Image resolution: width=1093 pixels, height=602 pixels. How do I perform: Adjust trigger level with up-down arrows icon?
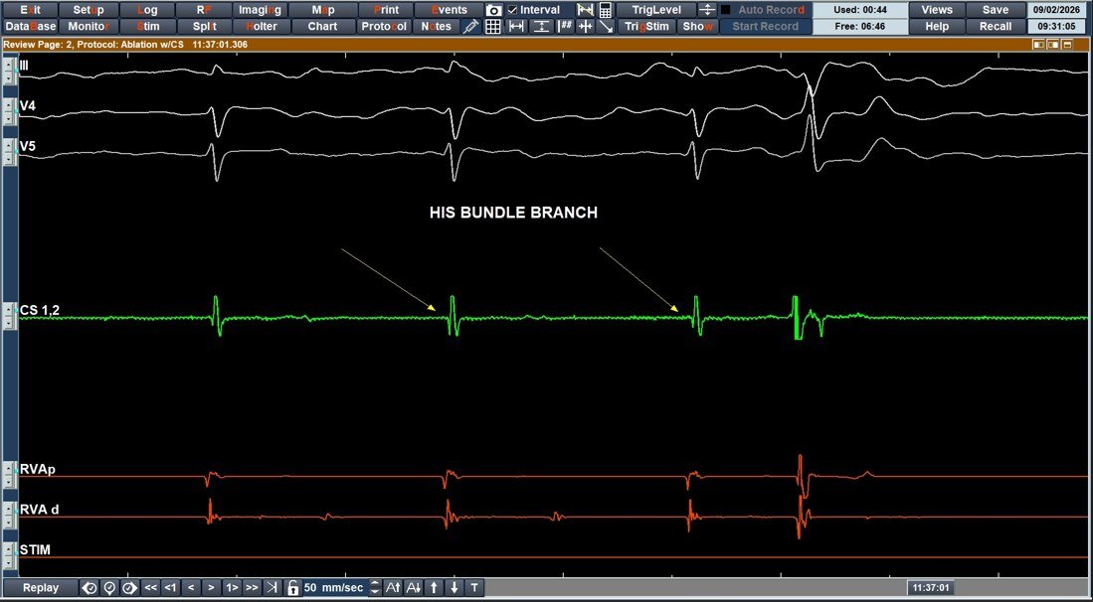[x=707, y=11]
